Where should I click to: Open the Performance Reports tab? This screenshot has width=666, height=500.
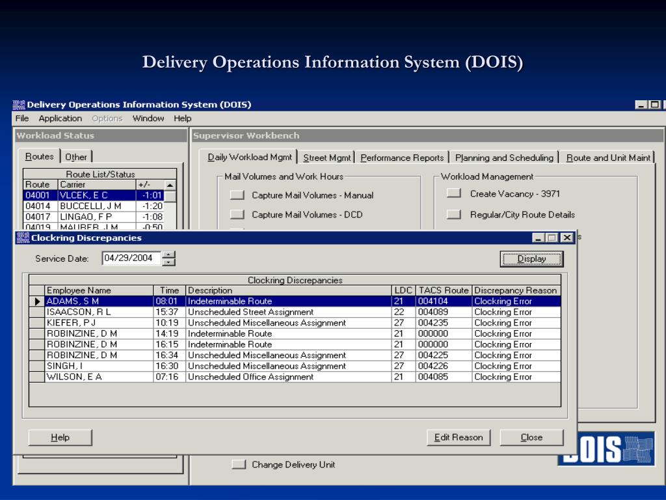tap(402, 158)
